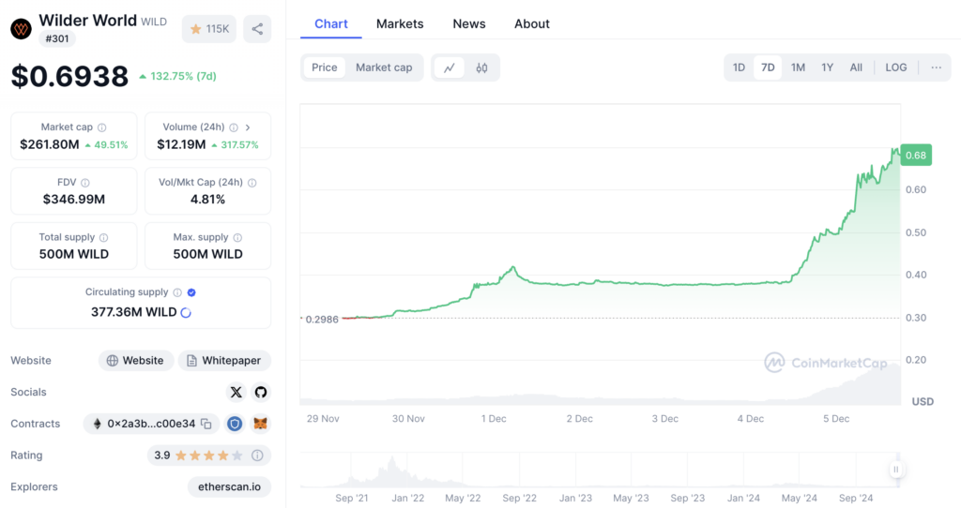Add WILD to watchlist via star button
The height and width of the screenshot is (508, 961).
[x=209, y=29]
